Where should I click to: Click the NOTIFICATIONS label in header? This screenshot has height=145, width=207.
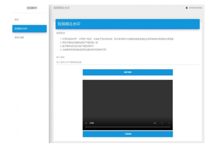click(x=195, y=8)
